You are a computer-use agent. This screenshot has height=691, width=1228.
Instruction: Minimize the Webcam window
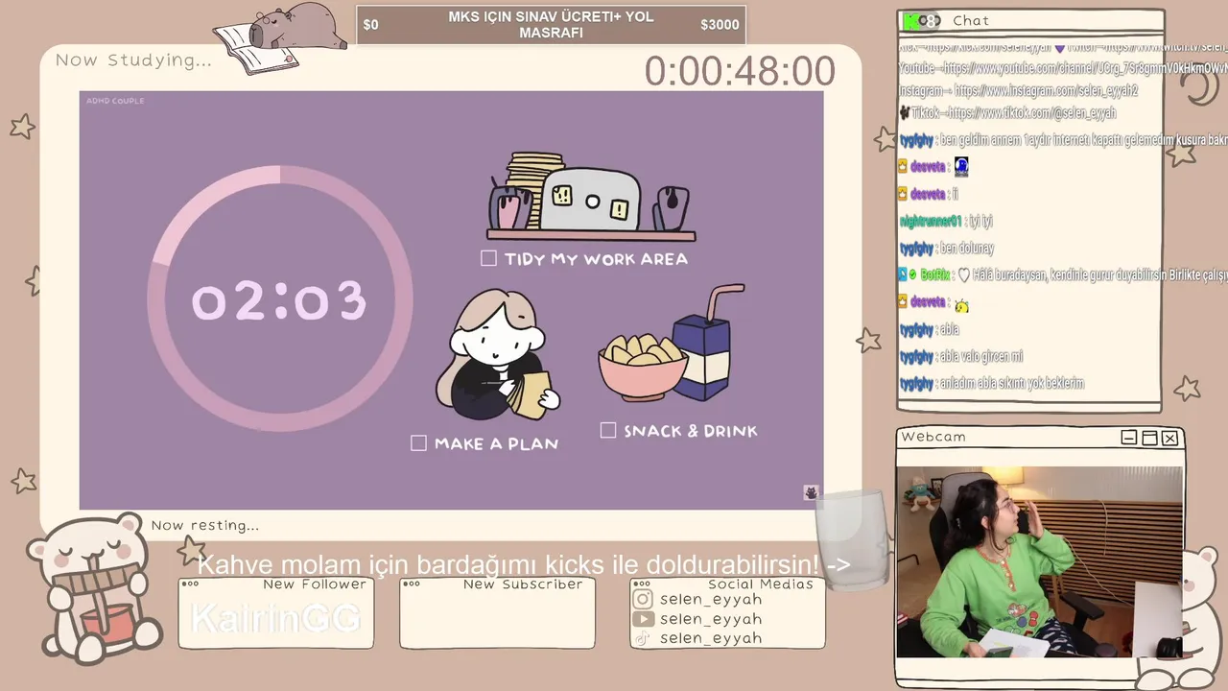1129,438
